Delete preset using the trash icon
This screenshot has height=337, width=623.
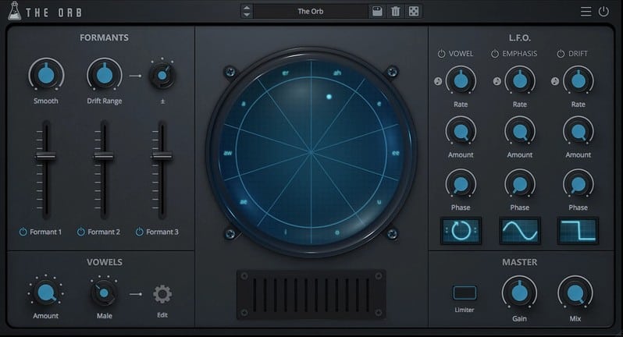[395, 11]
